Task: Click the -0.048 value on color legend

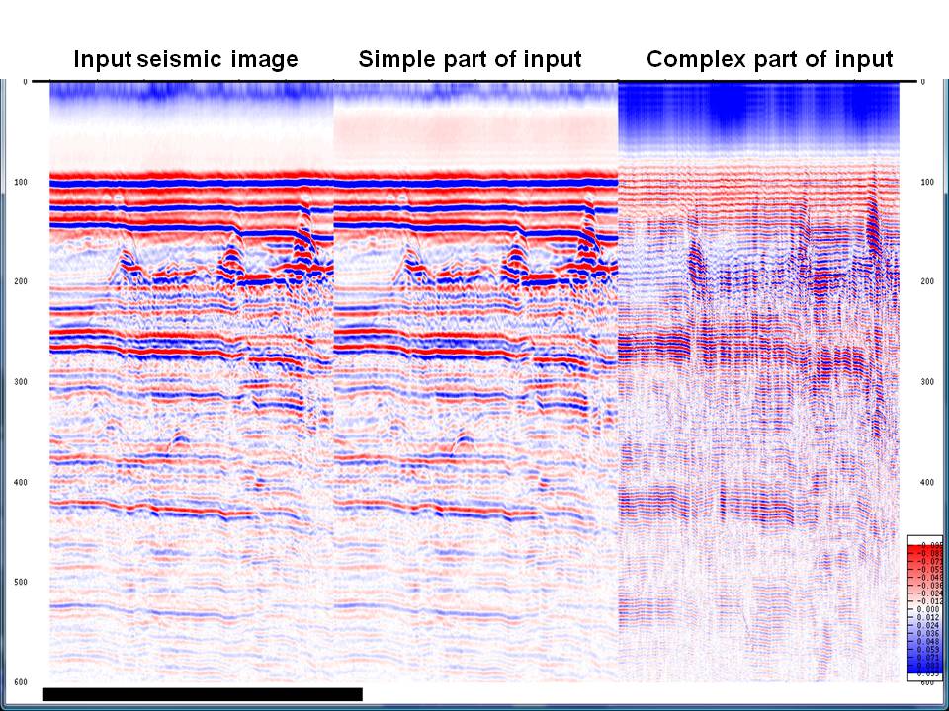Action: pos(929,578)
